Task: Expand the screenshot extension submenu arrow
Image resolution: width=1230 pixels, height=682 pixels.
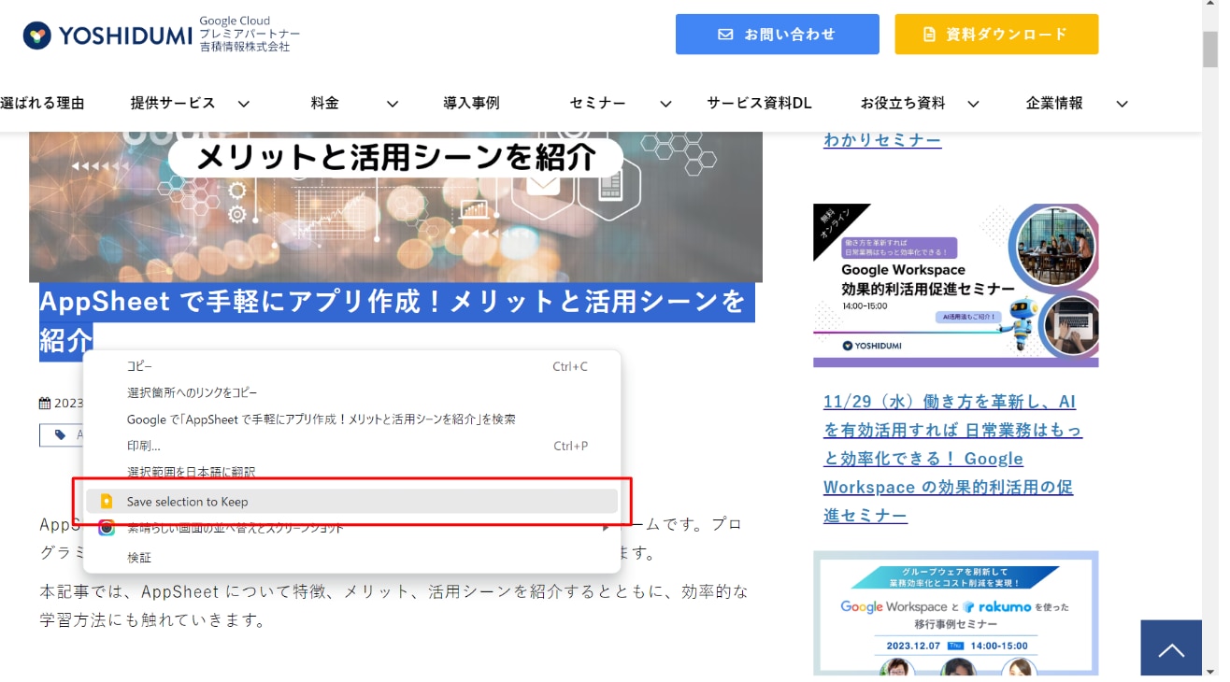Action: pos(605,528)
